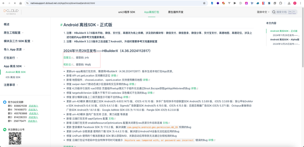The width and height of the screenshot is (304, 147).
Task: Open the blue flower-shaped extension icon
Action: (x=252, y=3)
